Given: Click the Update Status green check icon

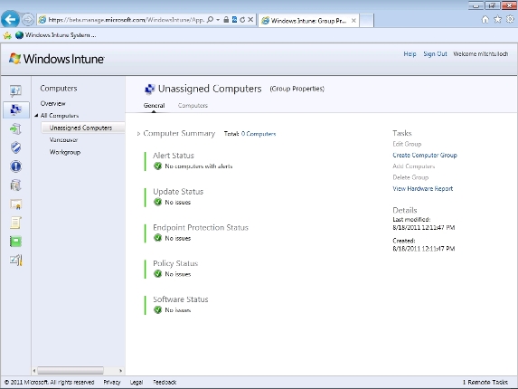Looking at the screenshot, I should 158,202.
